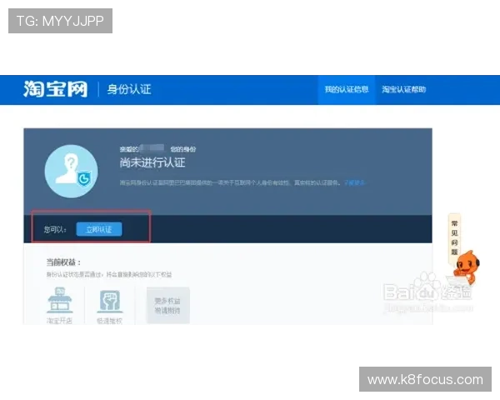Open the 常见问题 side tab
This screenshot has height=400, width=500.
(454, 238)
